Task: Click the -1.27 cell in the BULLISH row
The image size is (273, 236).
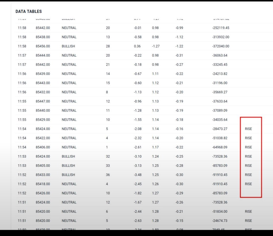Action: click(156, 46)
